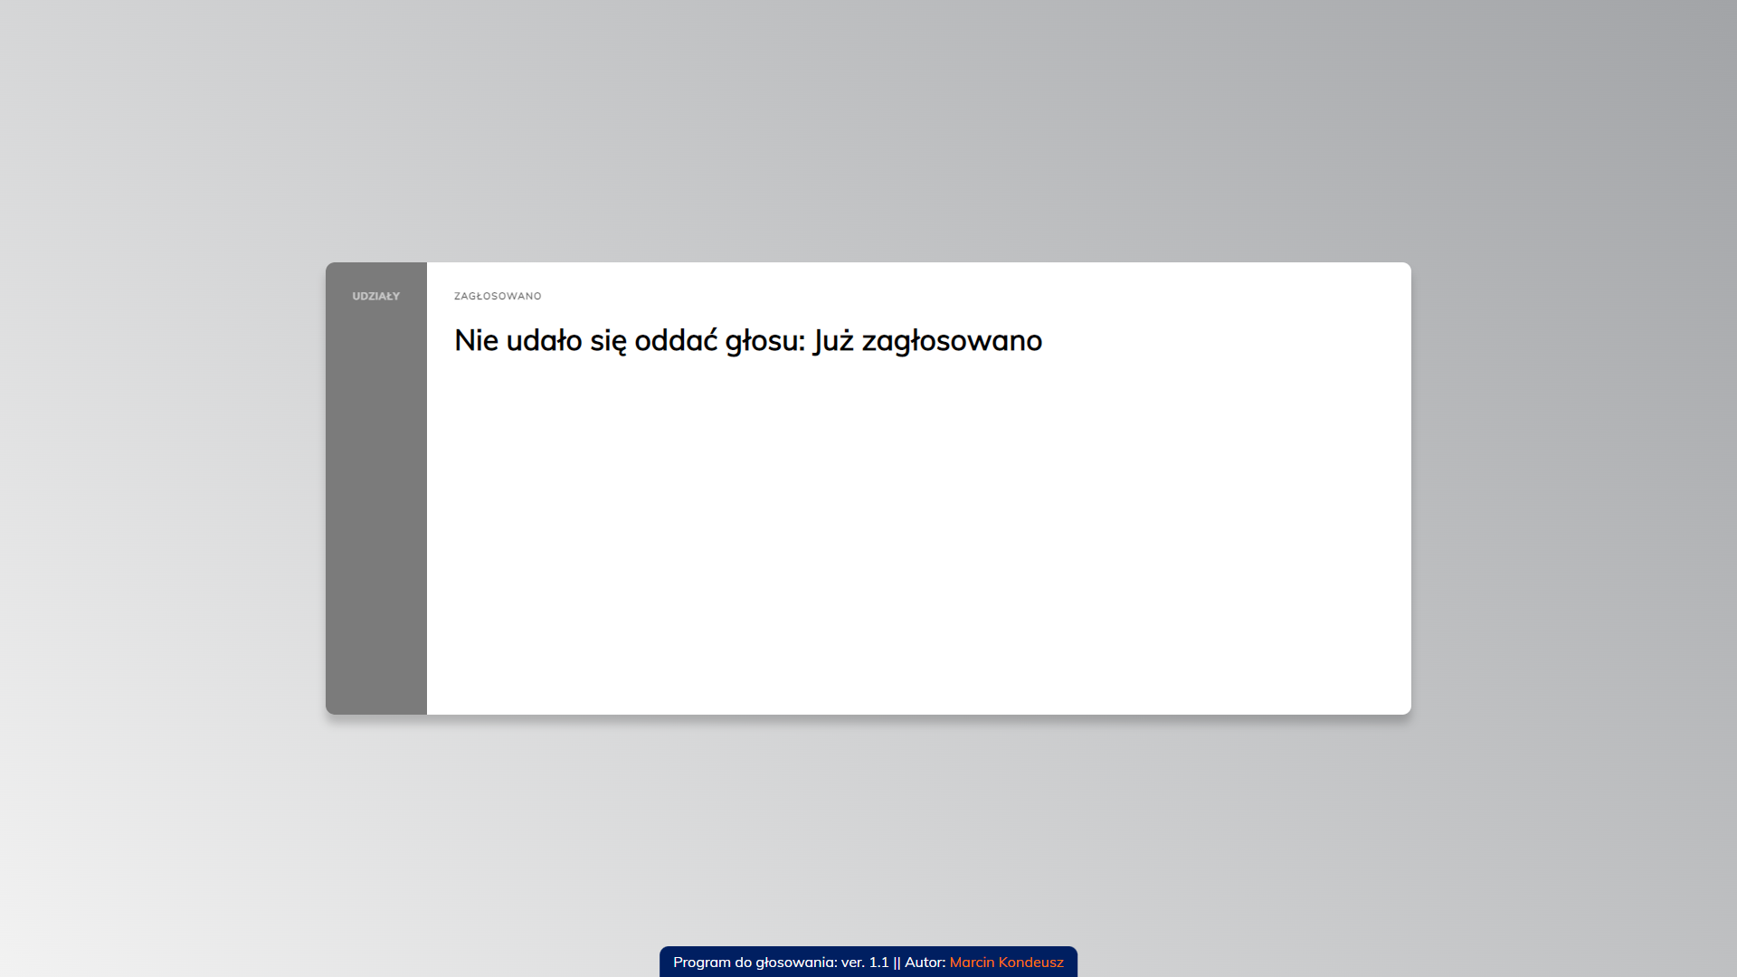Click 'zagłosowano' at end of heading

coord(952,341)
